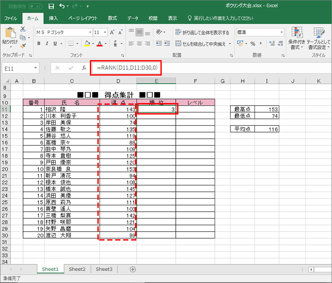Viewport: 332px width, 283px height.
Task: Click the percent style icon
Action: (253, 43)
